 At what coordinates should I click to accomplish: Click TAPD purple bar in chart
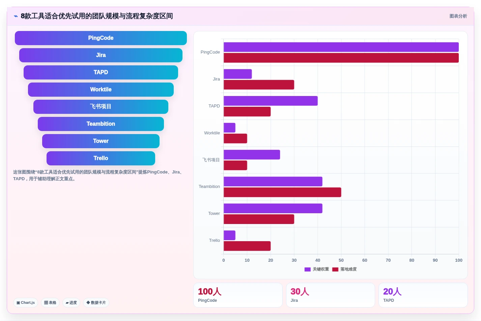tap(271, 101)
